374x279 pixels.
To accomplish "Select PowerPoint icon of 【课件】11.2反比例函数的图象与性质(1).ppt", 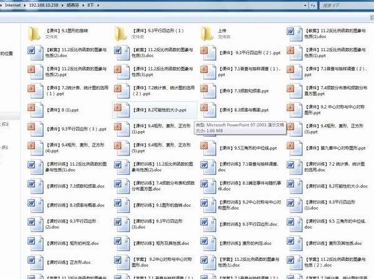I will [x=294, y=53].
